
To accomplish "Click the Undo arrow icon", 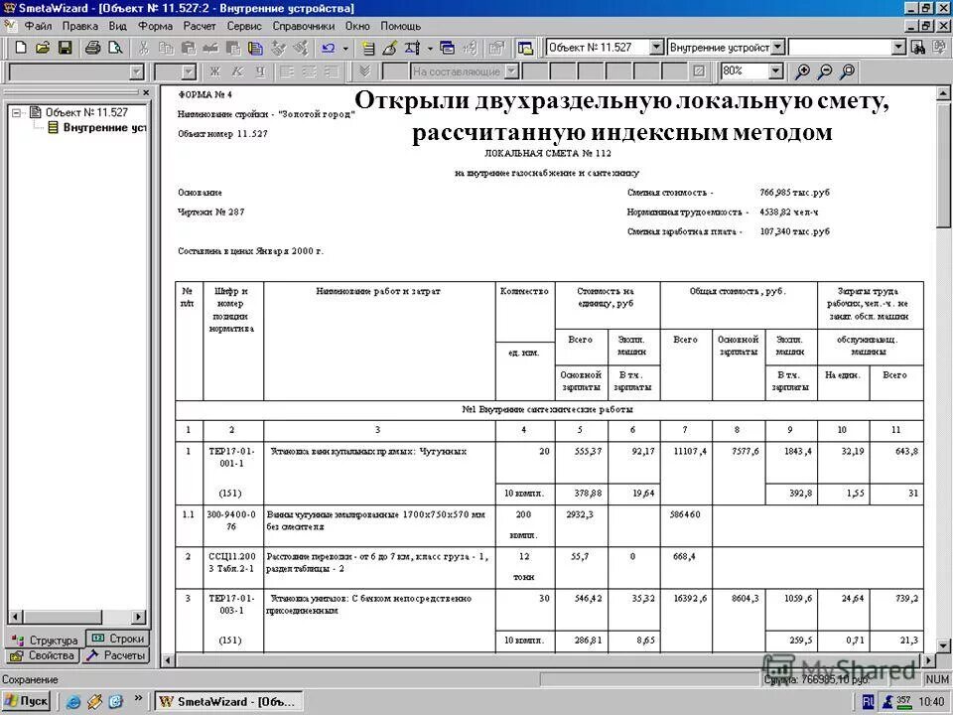I will [329, 48].
